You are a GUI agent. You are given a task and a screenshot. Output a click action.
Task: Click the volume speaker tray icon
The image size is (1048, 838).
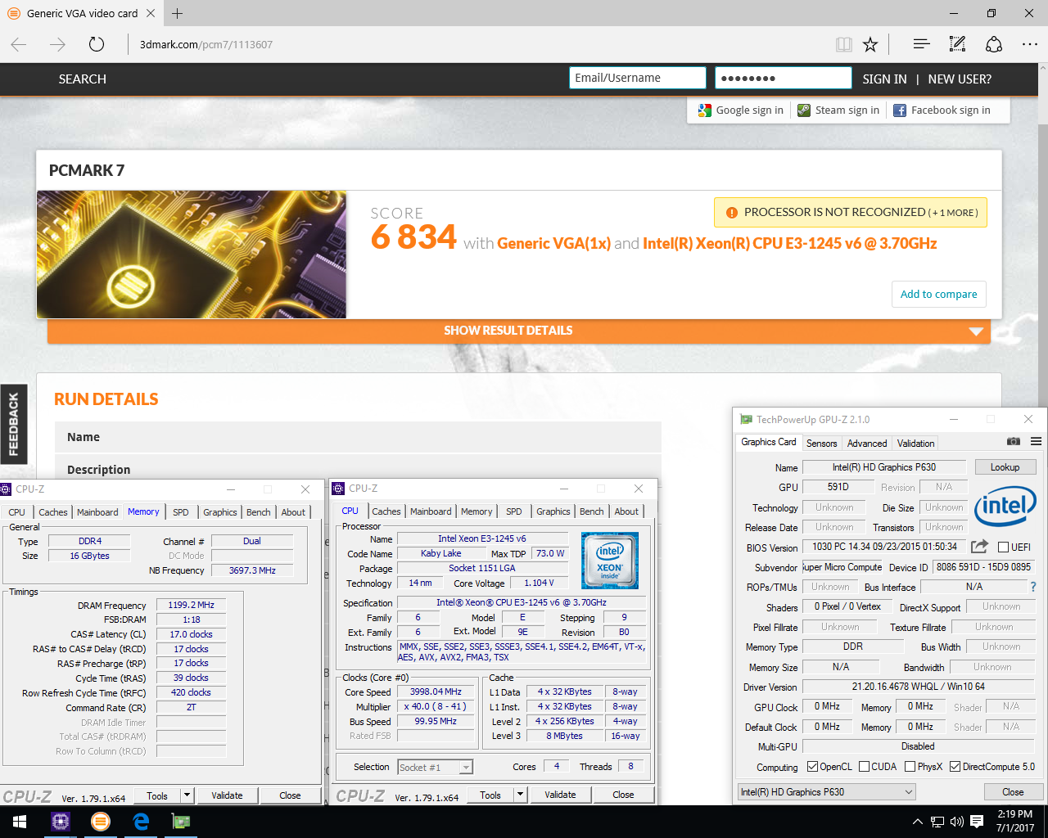pos(956,822)
